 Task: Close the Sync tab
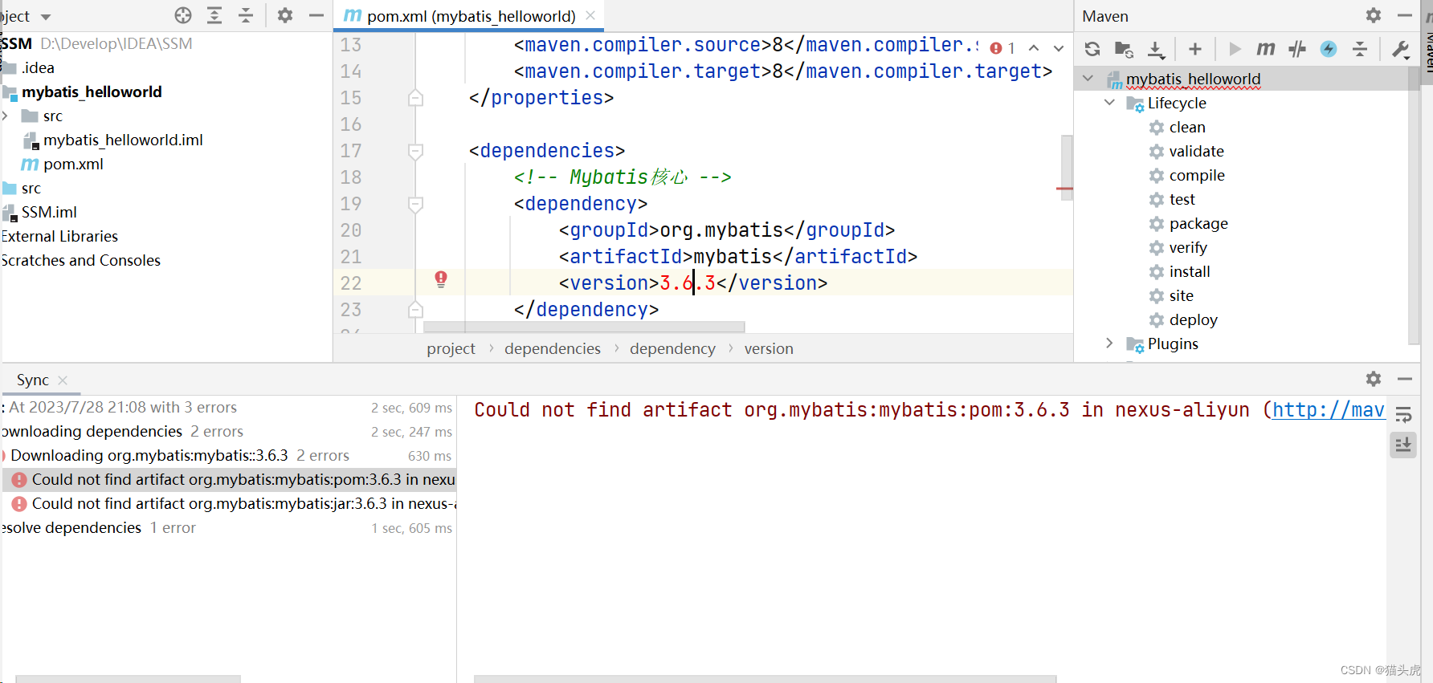63,380
